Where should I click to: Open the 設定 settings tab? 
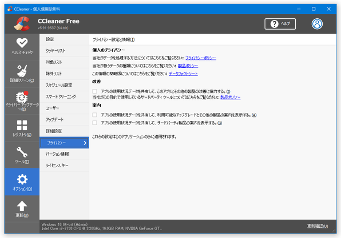[64, 39]
